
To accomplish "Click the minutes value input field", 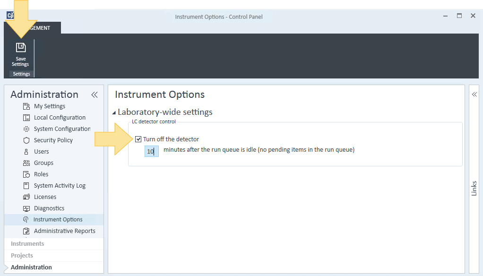I will (x=152, y=151).
